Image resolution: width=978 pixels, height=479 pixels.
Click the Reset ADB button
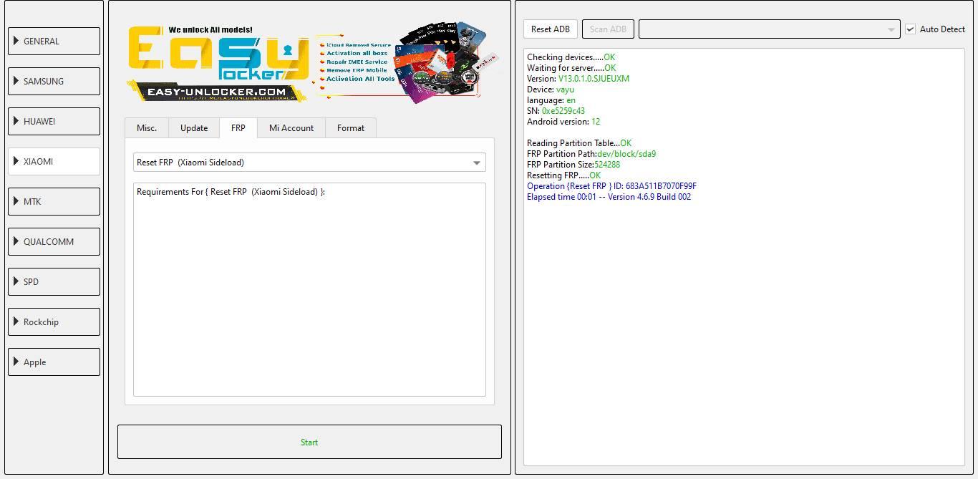pos(551,29)
